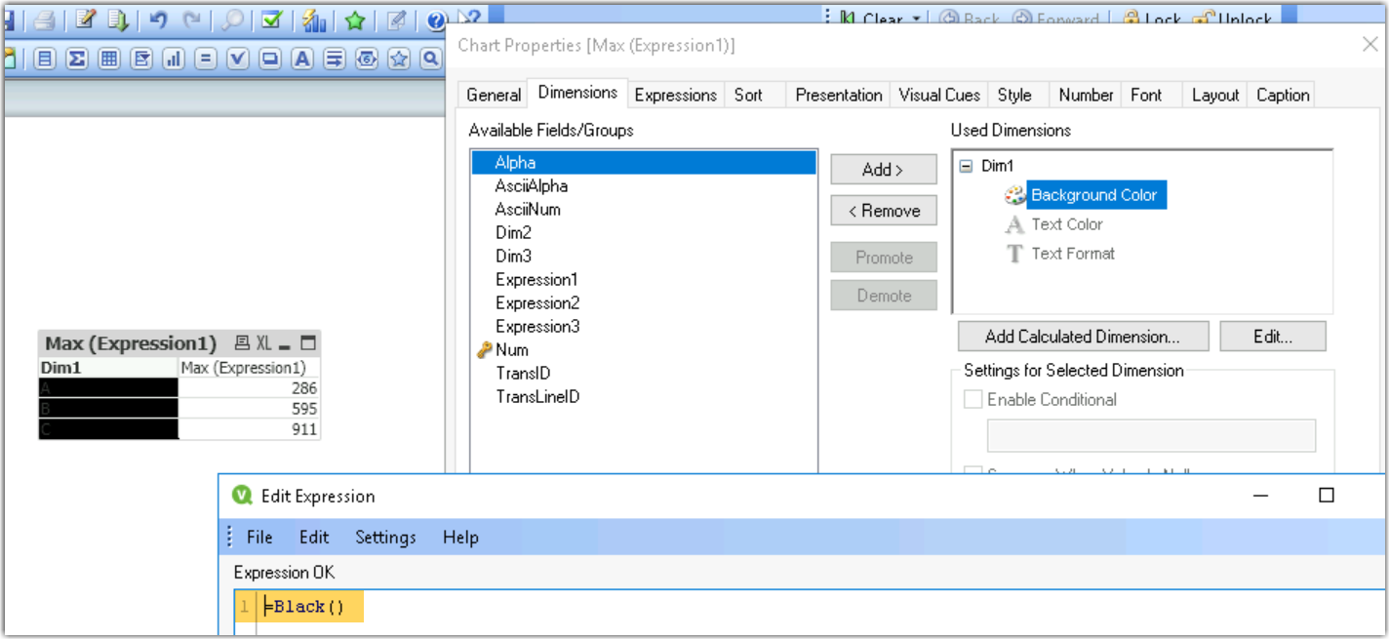The width and height of the screenshot is (1390, 640).
Task: Open the Quick Chart Wizard
Action: (314, 20)
